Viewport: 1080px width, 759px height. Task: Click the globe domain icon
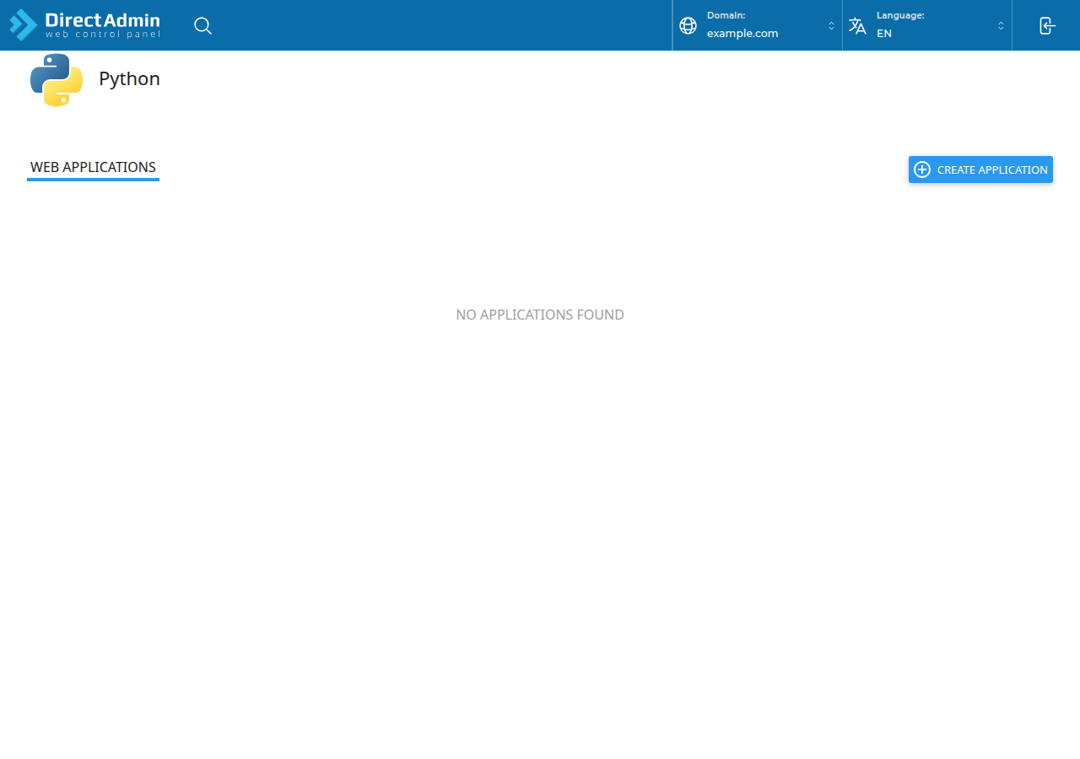[x=688, y=25]
